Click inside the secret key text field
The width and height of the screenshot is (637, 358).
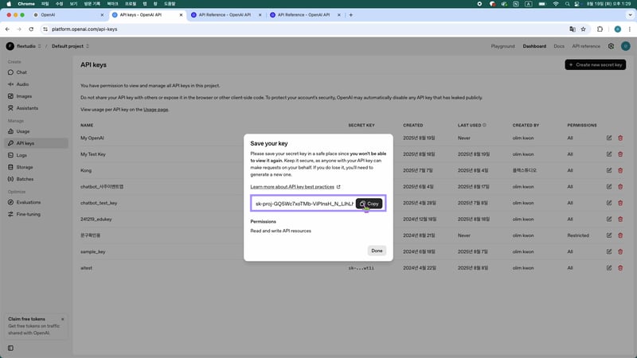point(303,204)
